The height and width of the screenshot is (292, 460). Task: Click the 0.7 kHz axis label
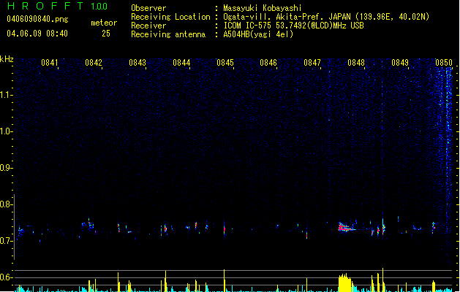(x=7, y=241)
